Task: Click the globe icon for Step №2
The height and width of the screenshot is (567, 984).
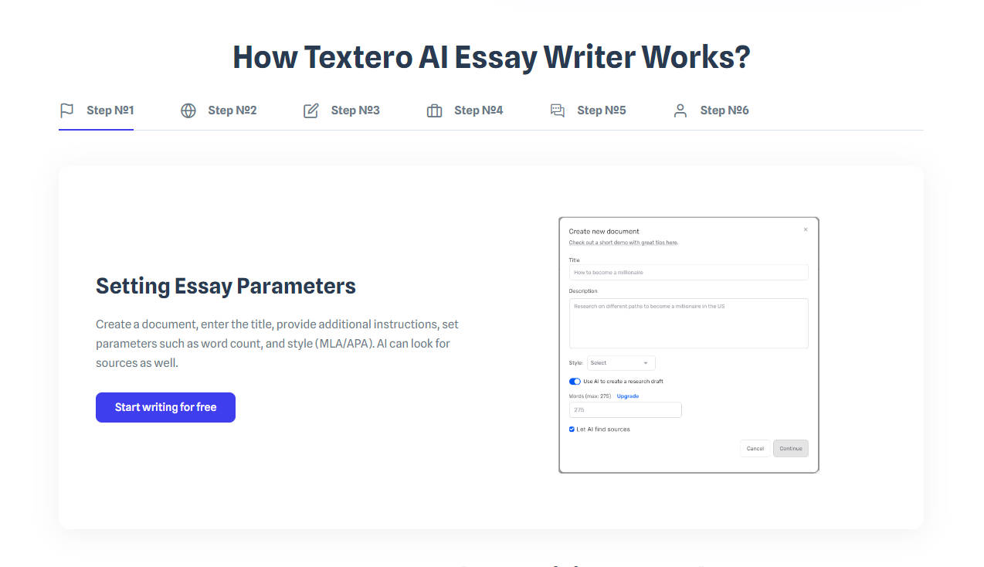Action: [x=188, y=110]
